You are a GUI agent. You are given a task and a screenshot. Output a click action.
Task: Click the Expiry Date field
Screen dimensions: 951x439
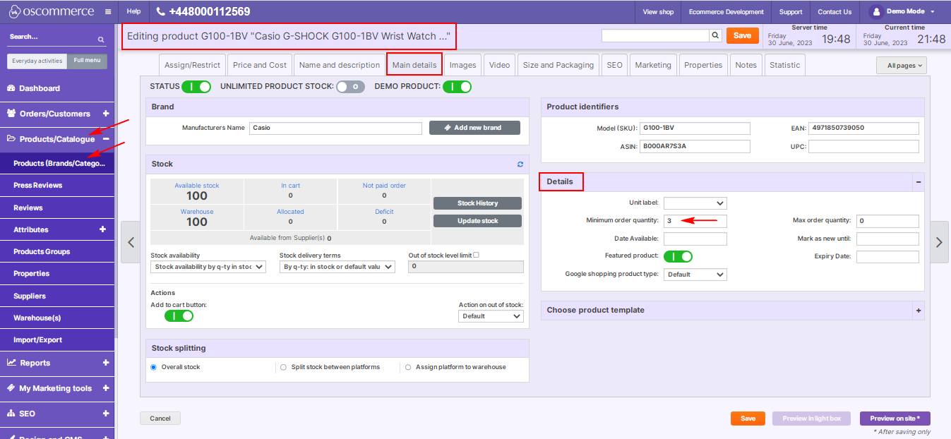[887, 257]
